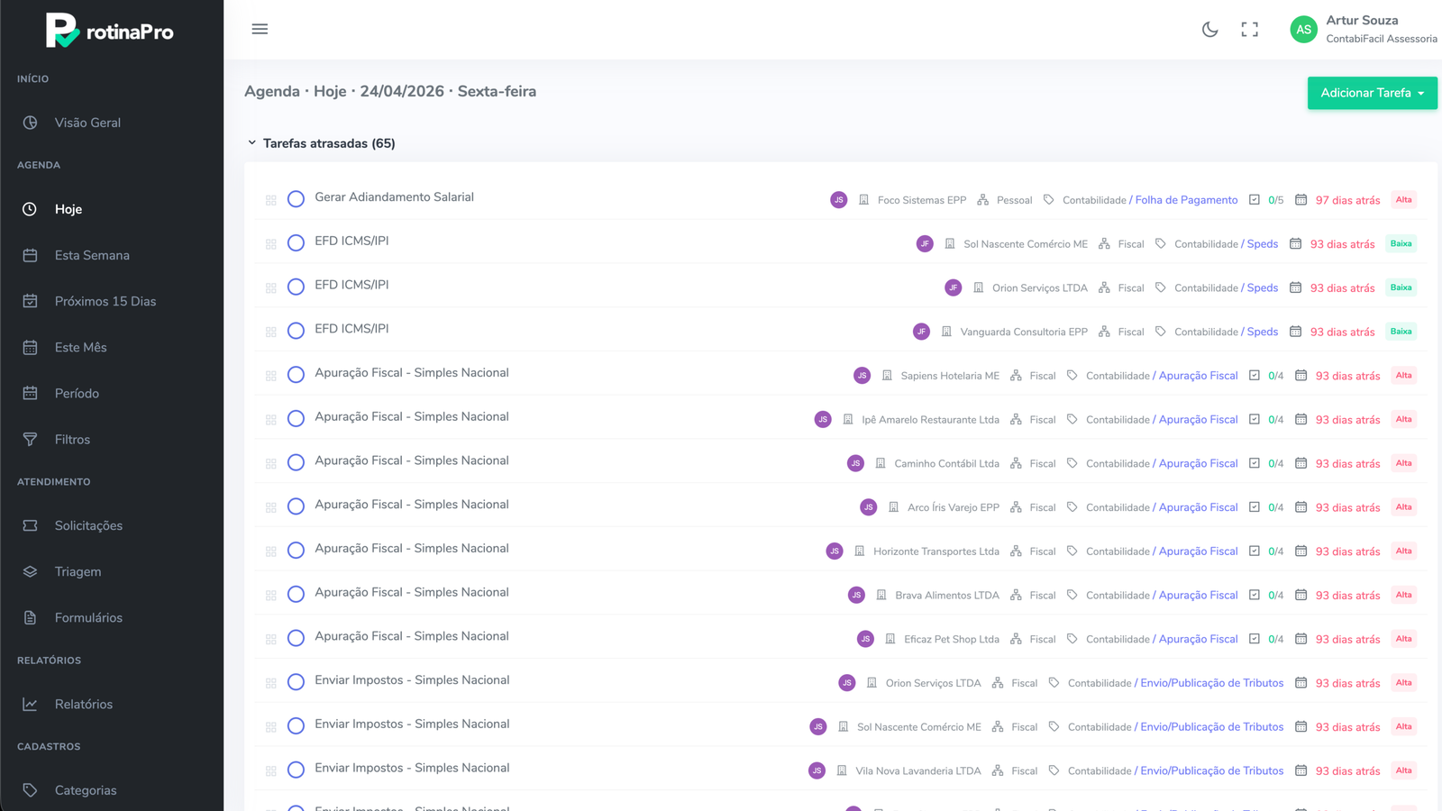Click the rotinaPro logo
1442x811 pixels.
point(110,31)
